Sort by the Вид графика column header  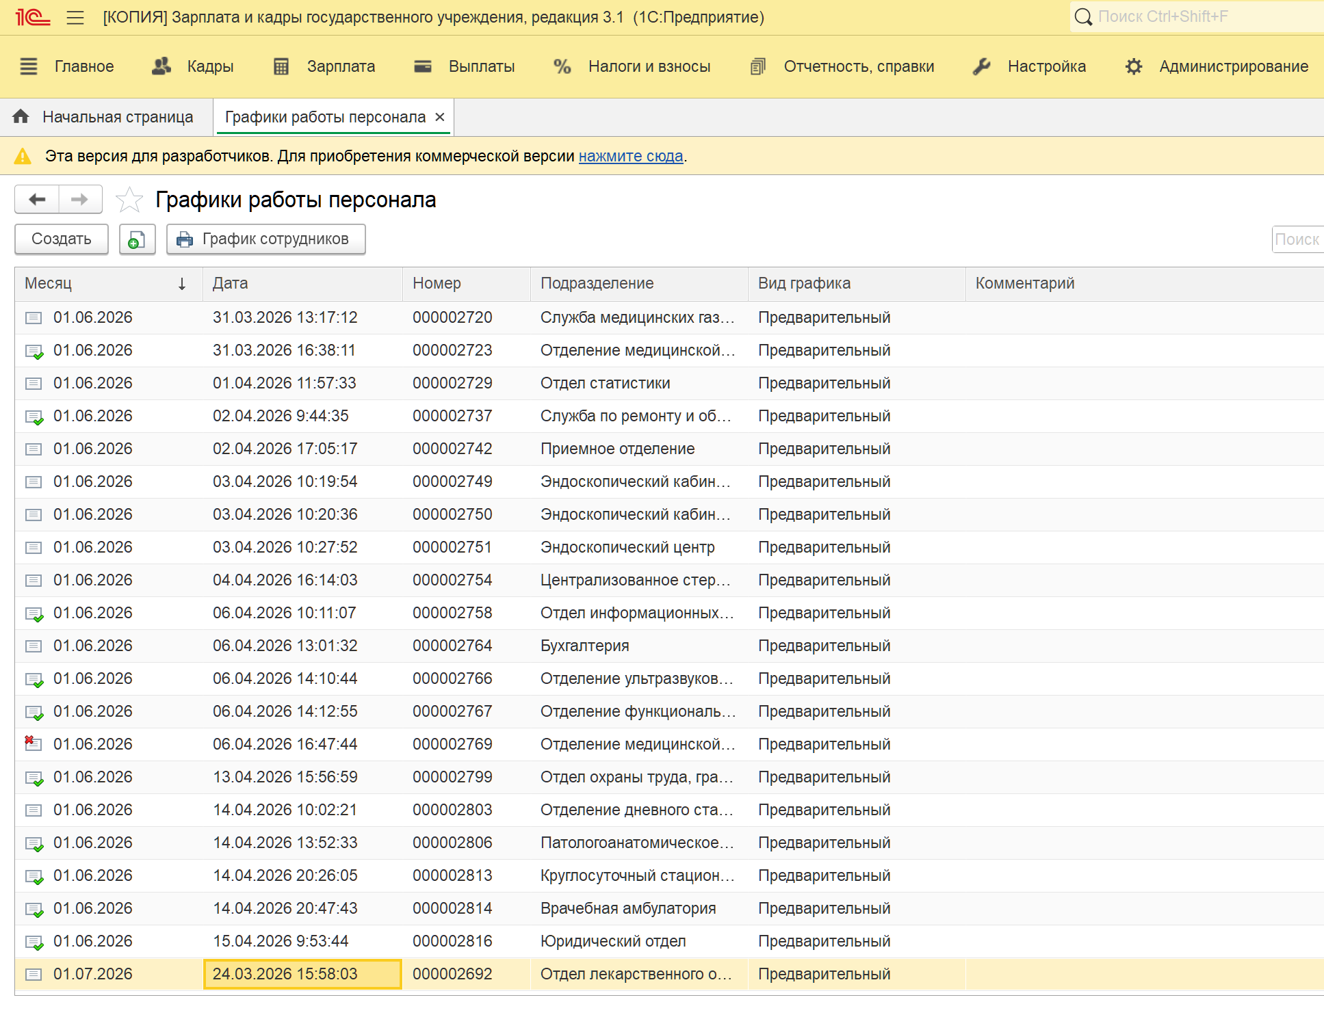point(857,283)
